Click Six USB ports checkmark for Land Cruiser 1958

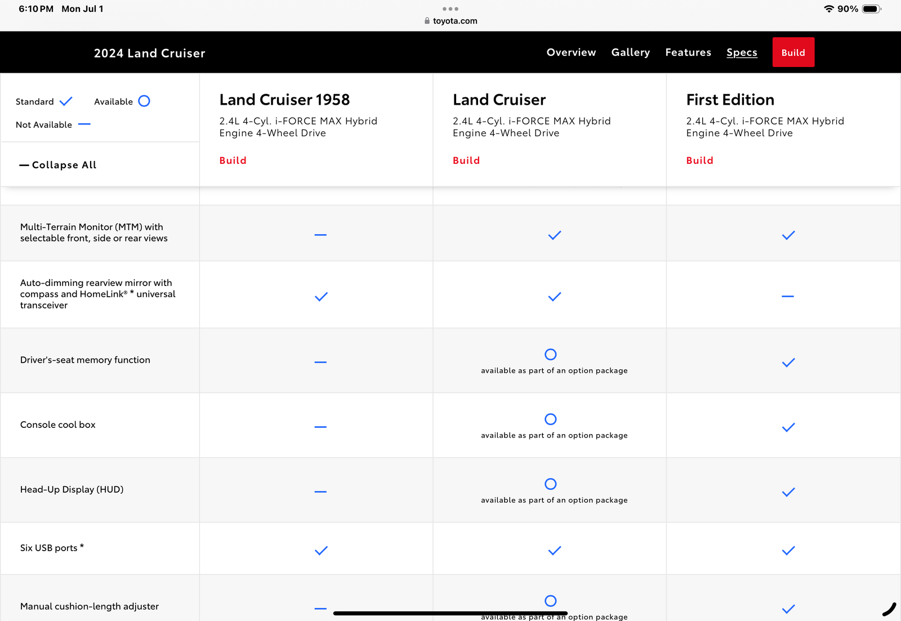click(x=321, y=551)
